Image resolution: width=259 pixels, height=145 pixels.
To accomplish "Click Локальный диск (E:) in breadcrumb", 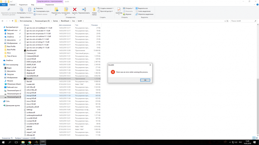I will click(42, 21).
